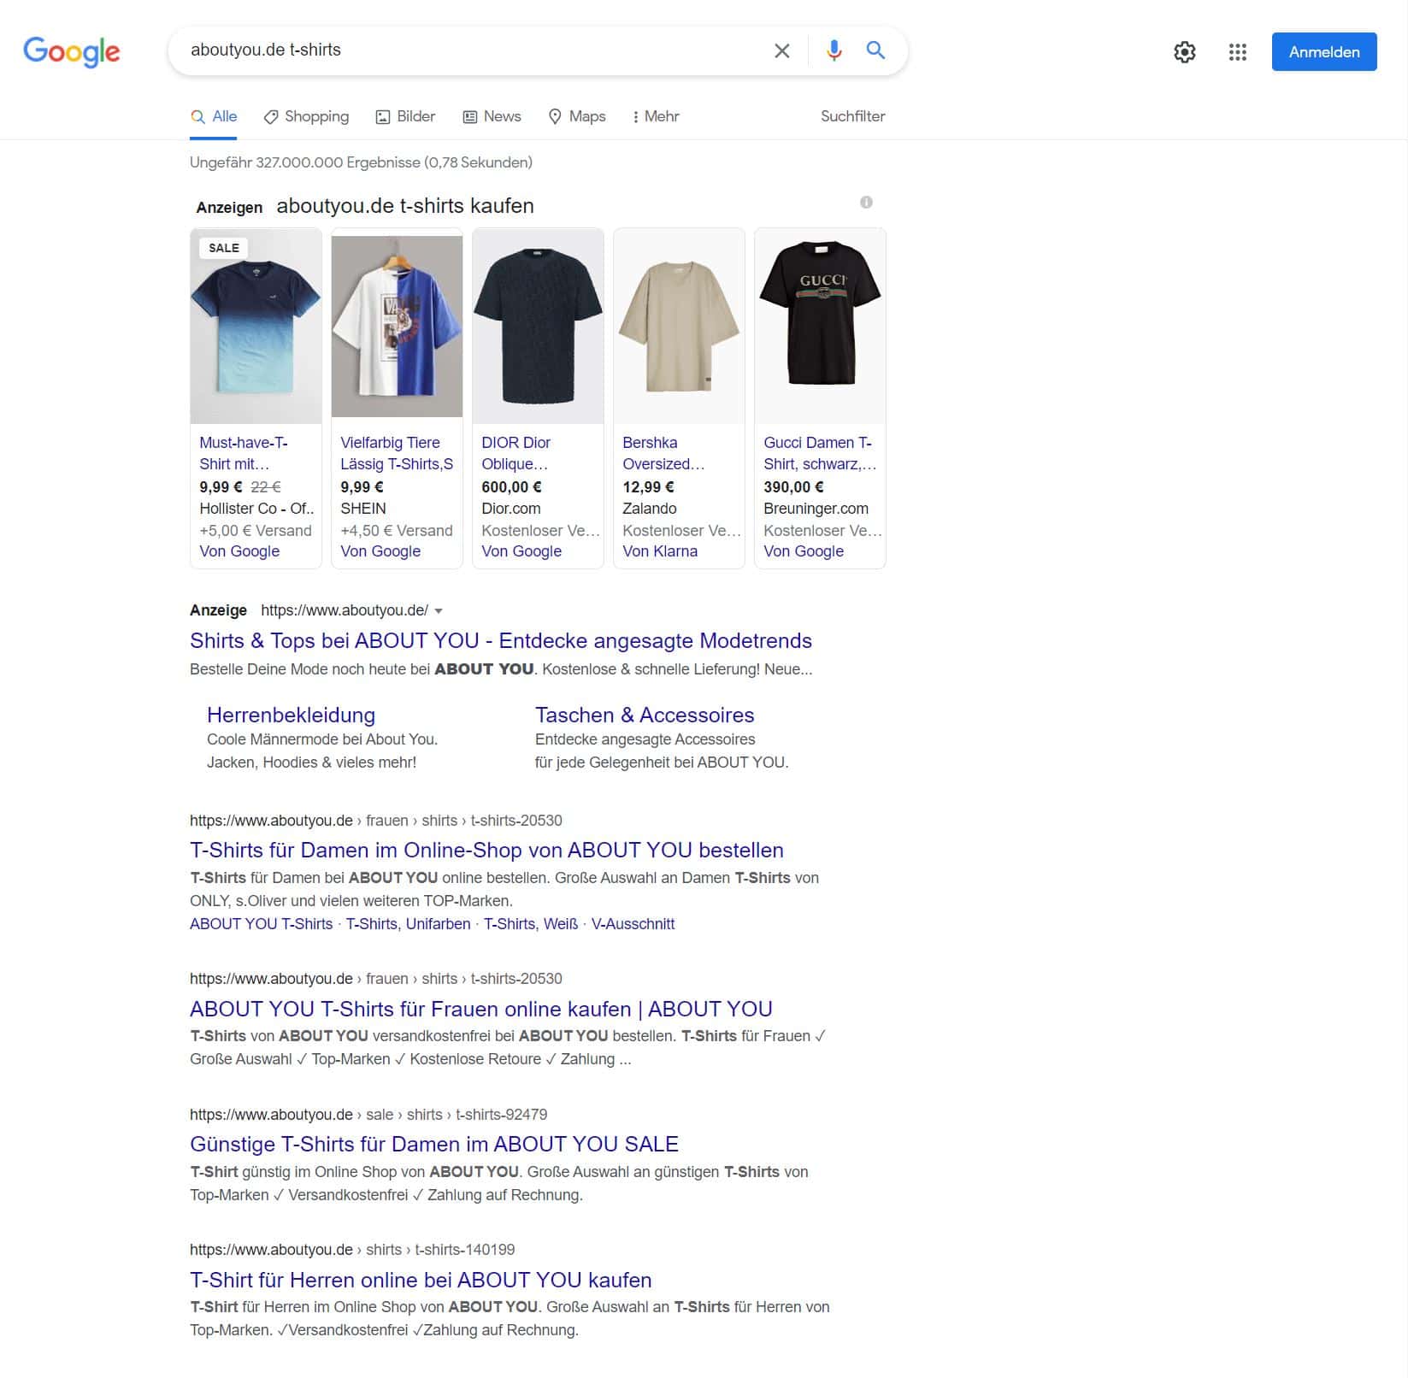The width and height of the screenshot is (1408, 1378).
Task: Select the Alle tab
Action: [x=214, y=117]
